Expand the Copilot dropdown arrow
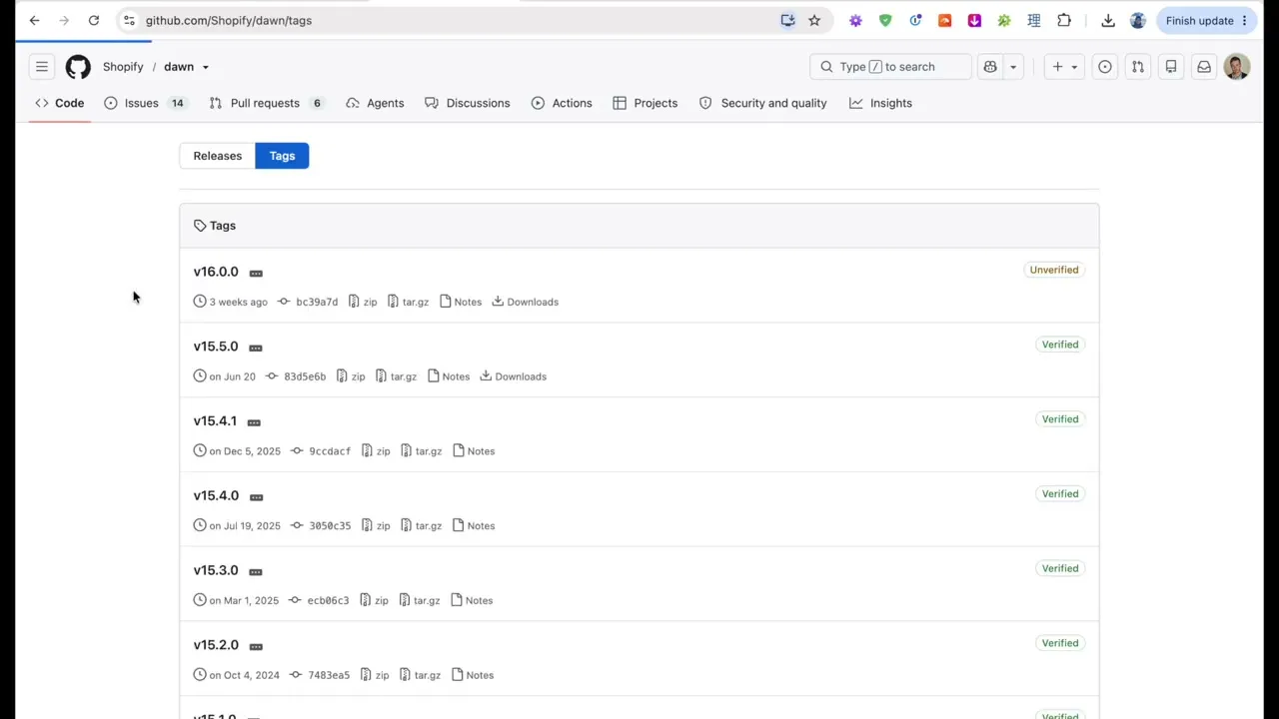The image size is (1279, 719). click(1013, 67)
